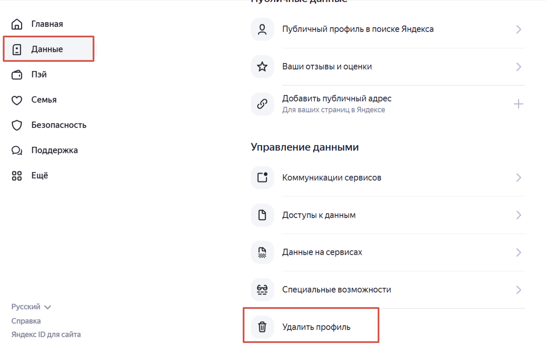Viewport: 546px width, 346px height.
Task: Select Семья in the sidebar
Action: tap(44, 100)
